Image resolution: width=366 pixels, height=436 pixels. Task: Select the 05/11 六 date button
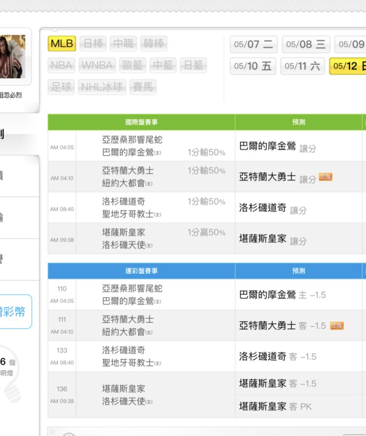click(302, 66)
